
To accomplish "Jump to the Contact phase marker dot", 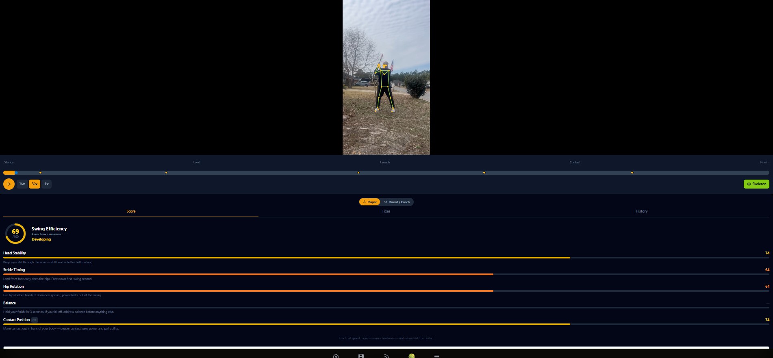I will (484, 173).
